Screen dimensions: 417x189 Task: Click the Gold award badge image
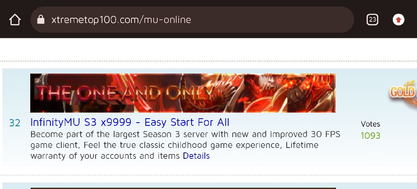tap(403, 93)
